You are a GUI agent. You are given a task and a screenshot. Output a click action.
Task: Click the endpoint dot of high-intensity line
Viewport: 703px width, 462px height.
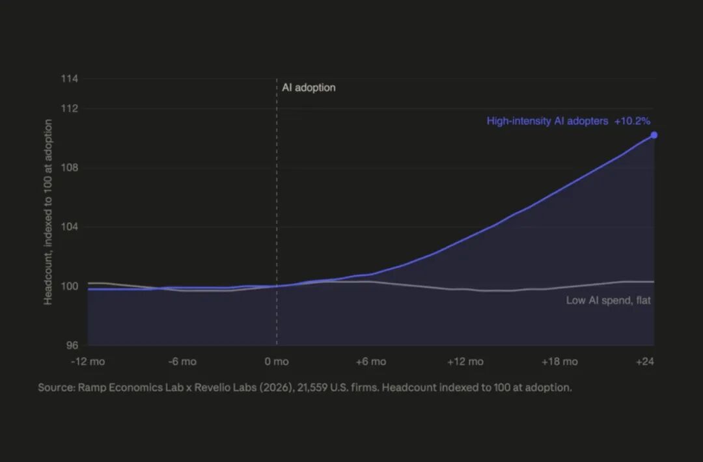coord(654,135)
